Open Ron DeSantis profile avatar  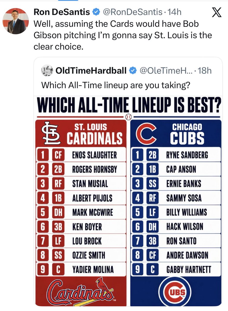(x=16, y=21)
